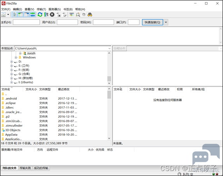Cancel current operation icon

pos(52,15)
